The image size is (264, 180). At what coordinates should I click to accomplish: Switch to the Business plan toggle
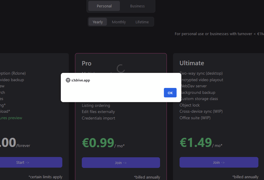tap(137, 6)
